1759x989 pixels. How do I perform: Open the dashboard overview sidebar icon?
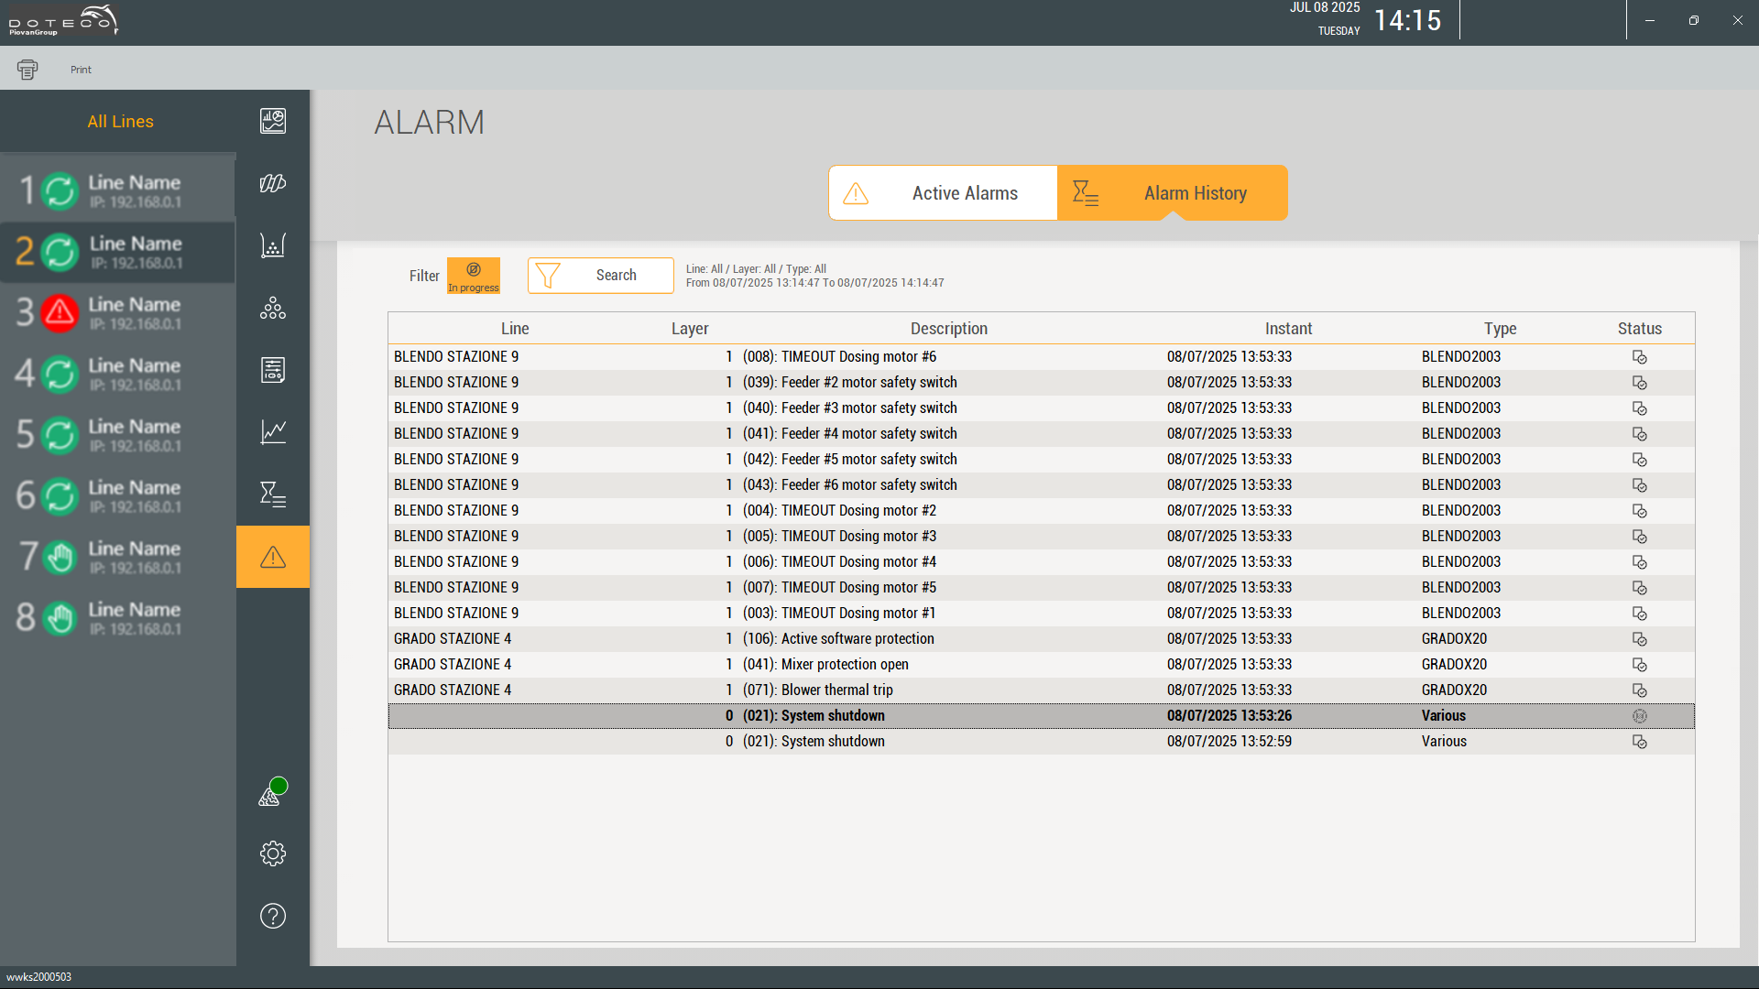tap(272, 121)
